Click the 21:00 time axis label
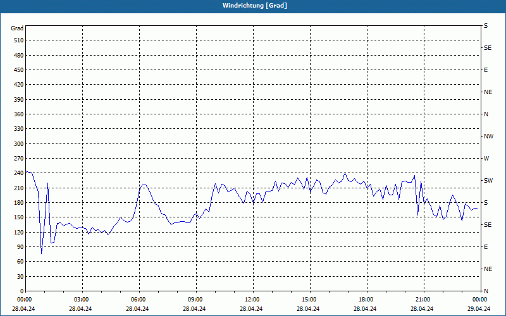 [x=423, y=300]
